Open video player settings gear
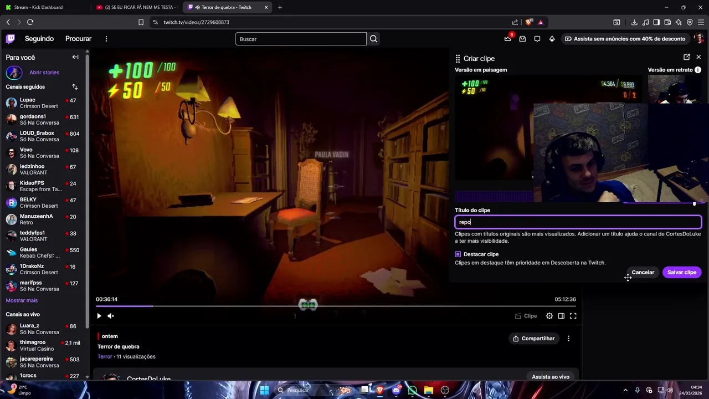Image resolution: width=709 pixels, height=399 pixels. tap(549, 316)
